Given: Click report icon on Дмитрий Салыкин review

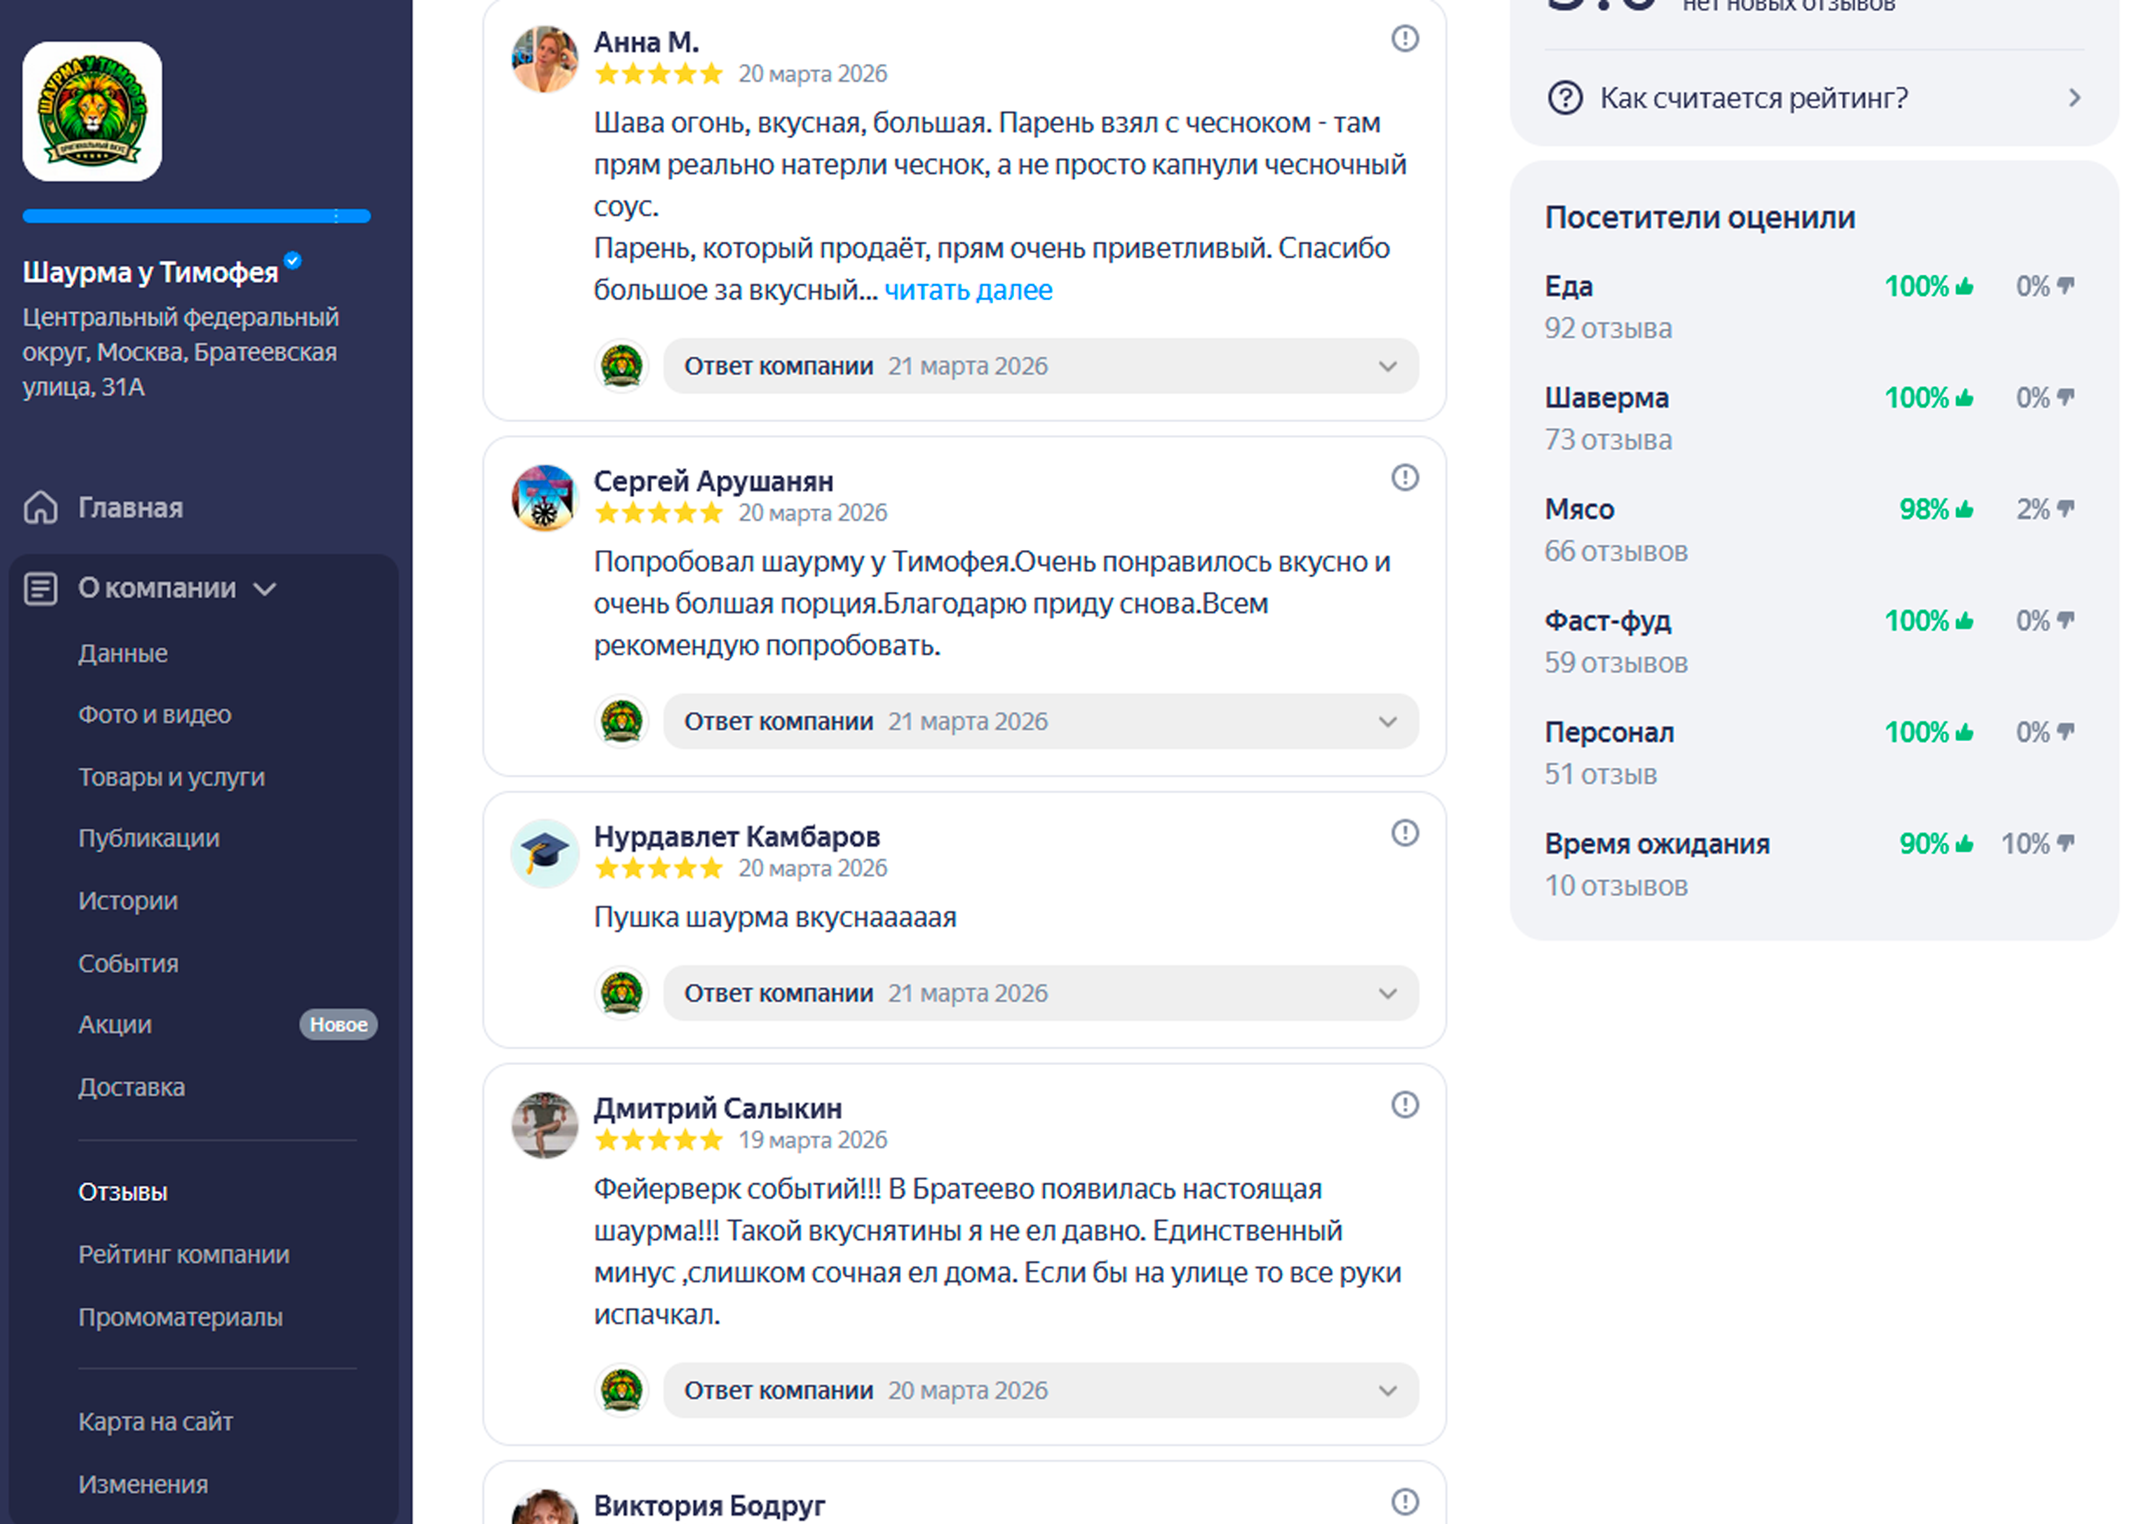Looking at the screenshot, I should 1404,1104.
